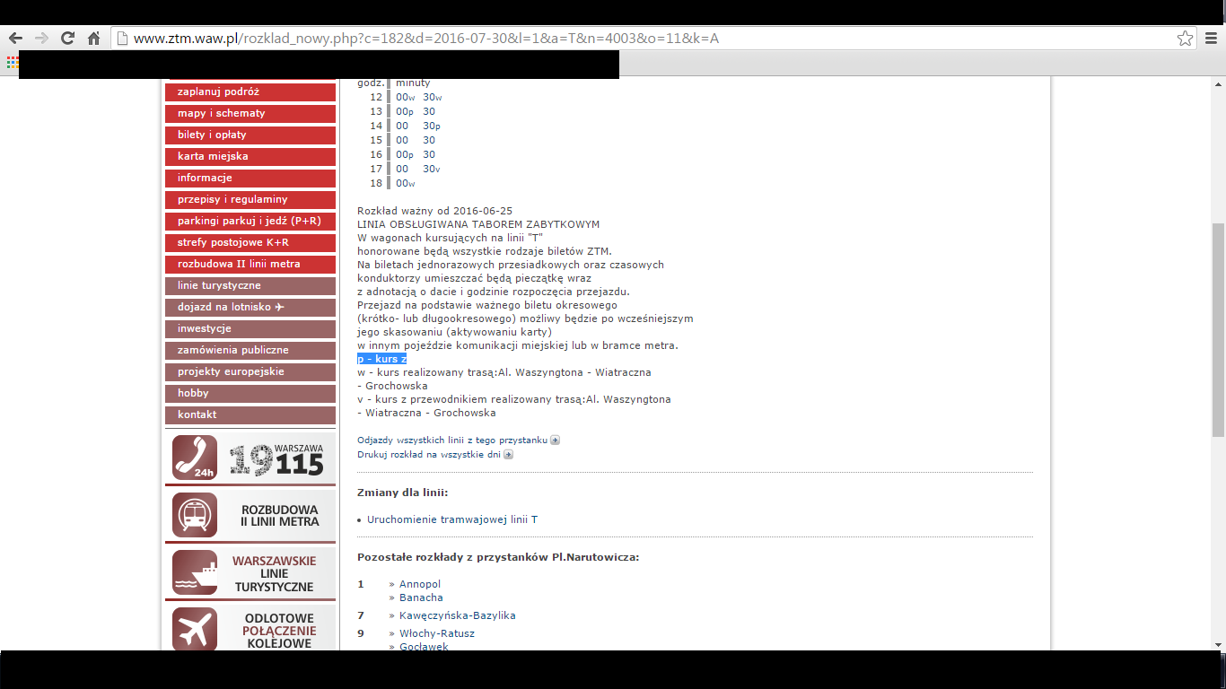1226x689 pixels.
Task: Open the Rozbudowa II linii metra tram icon
Action: point(195,515)
